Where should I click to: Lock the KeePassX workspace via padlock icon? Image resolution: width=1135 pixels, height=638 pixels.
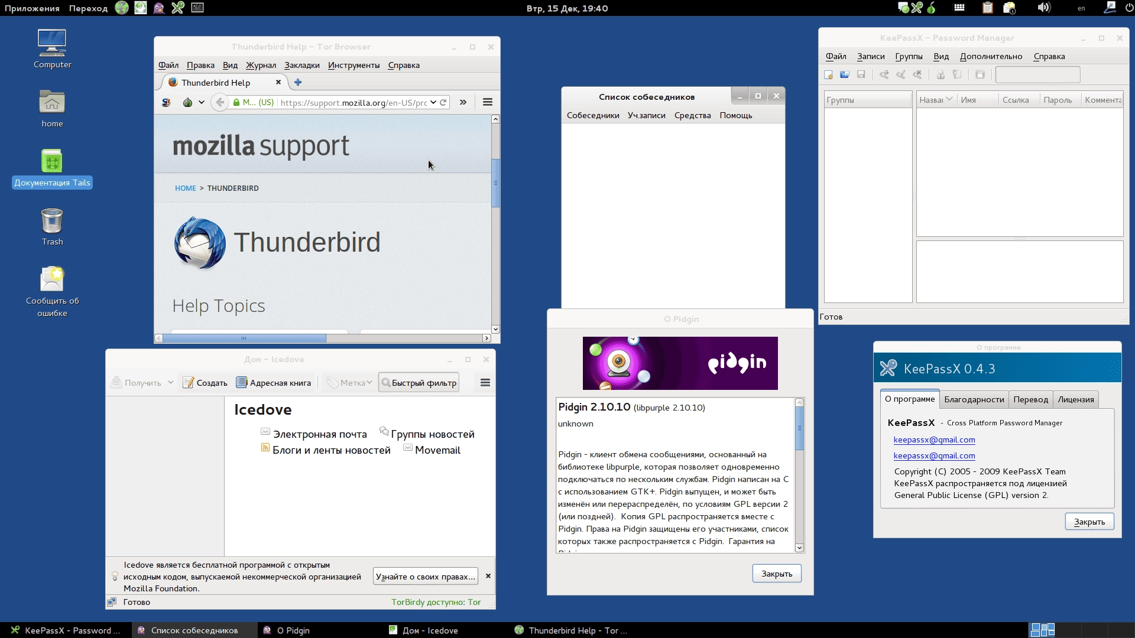coord(980,74)
